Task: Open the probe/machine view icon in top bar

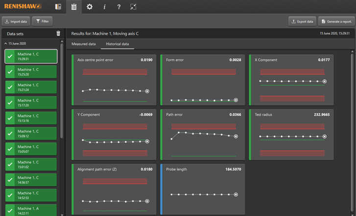Action: coord(58,7)
